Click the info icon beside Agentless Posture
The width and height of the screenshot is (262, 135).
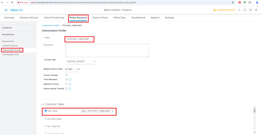[x=70, y=84]
